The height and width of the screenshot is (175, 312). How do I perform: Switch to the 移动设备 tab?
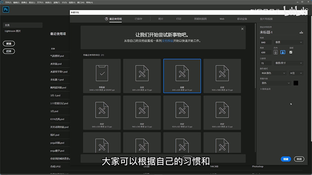coord(242,19)
